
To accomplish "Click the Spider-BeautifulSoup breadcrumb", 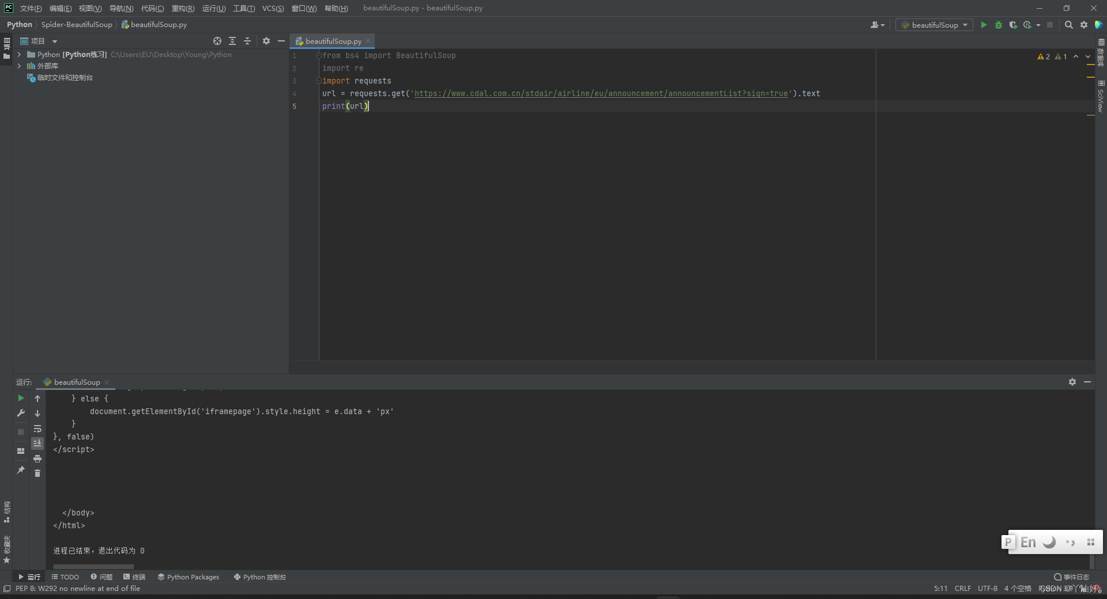I will [x=77, y=25].
